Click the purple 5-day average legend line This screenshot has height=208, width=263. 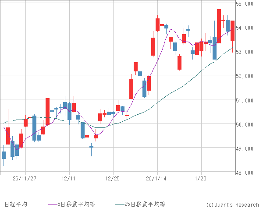point(53,204)
